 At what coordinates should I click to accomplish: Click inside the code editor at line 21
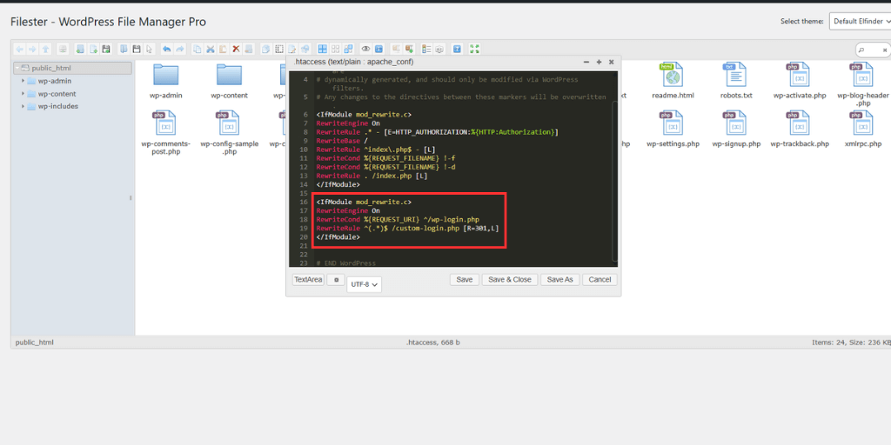[x=463, y=245]
